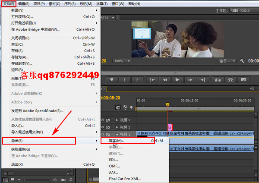The width and height of the screenshot is (259, 183).
Task: Click the project panel search magnifier
Action: click(71, 180)
